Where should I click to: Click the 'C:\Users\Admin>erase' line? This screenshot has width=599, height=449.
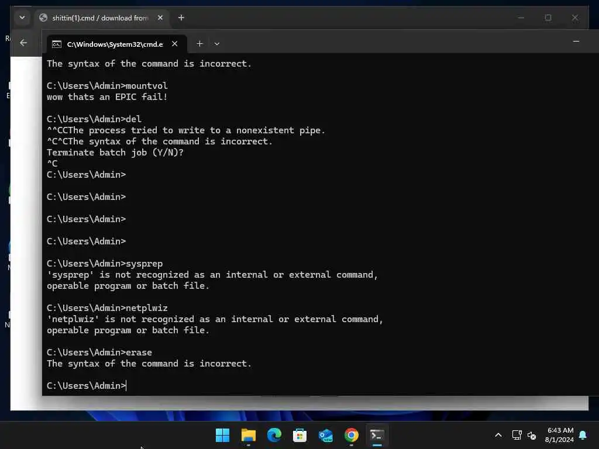tap(99, 353)
